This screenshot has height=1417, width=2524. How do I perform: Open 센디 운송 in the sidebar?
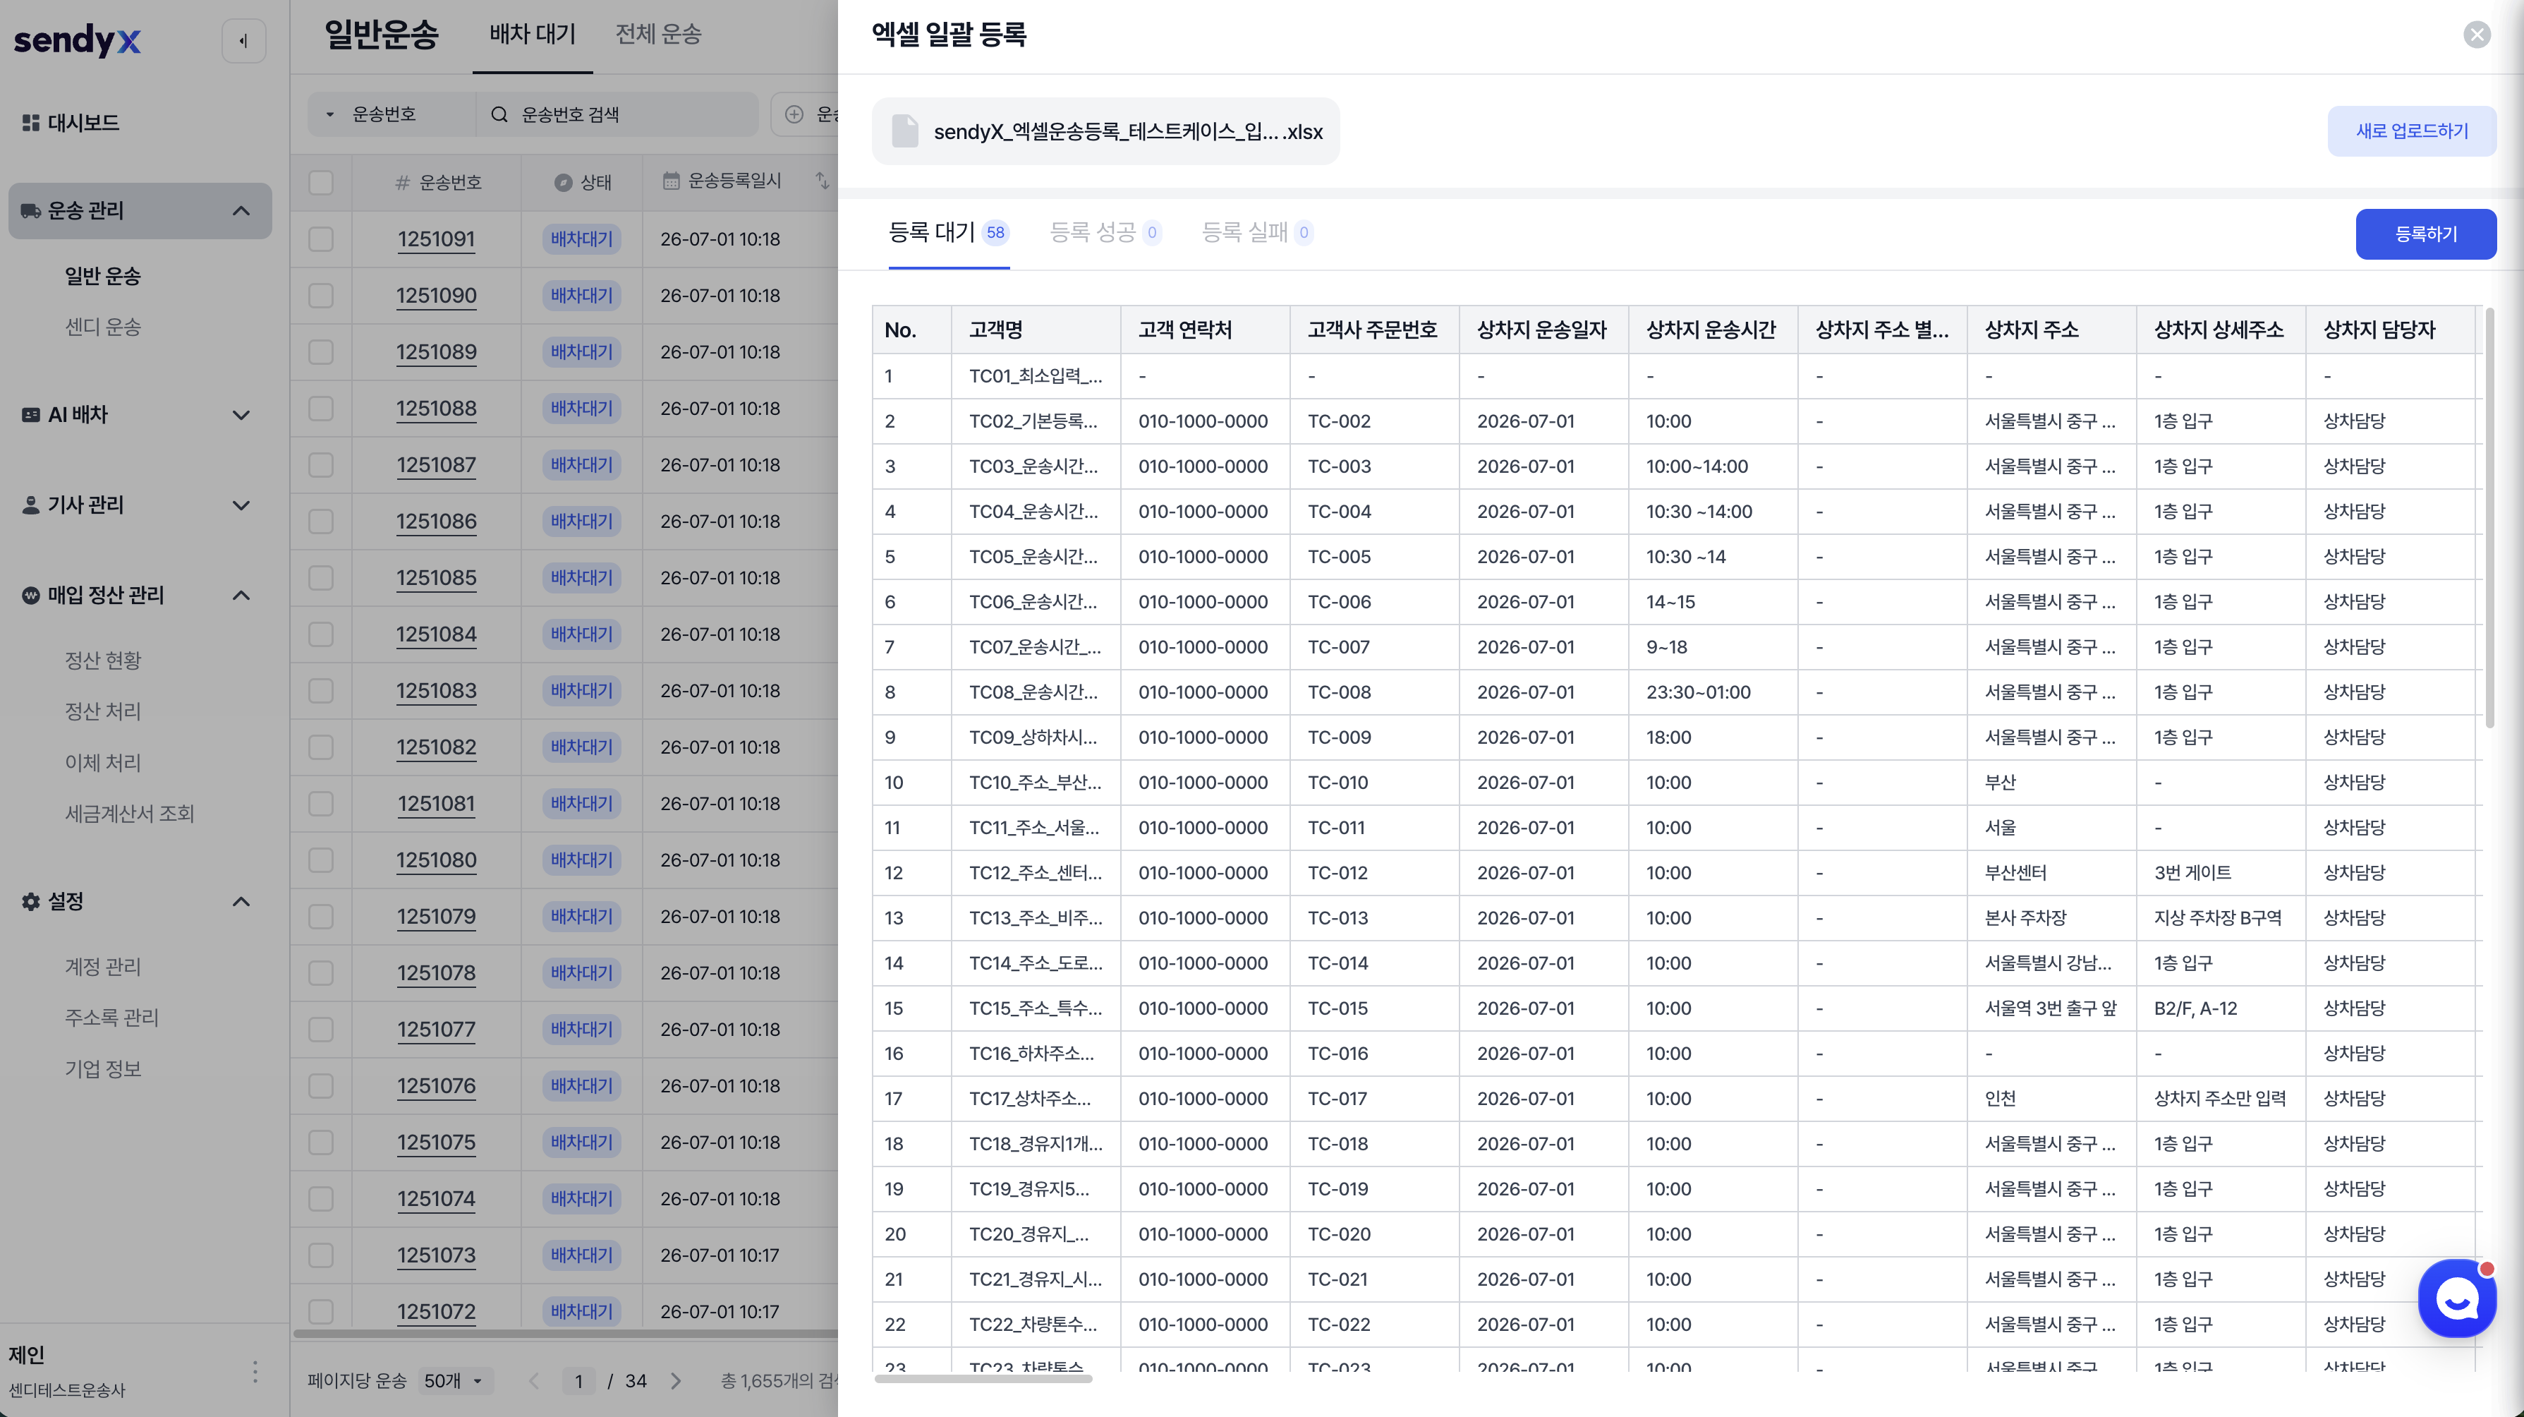tap(103, 327)
